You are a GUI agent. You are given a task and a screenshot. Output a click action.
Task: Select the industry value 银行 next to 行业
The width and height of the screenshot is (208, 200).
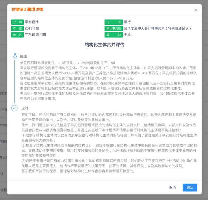pyautogui.click(x=127, y=22)
